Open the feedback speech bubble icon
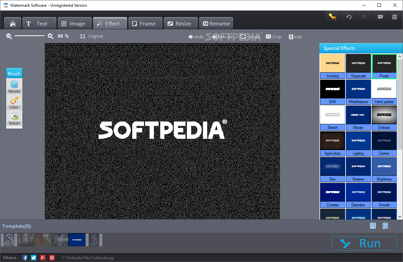Screen dimensions: 403x262 (380, 17)
